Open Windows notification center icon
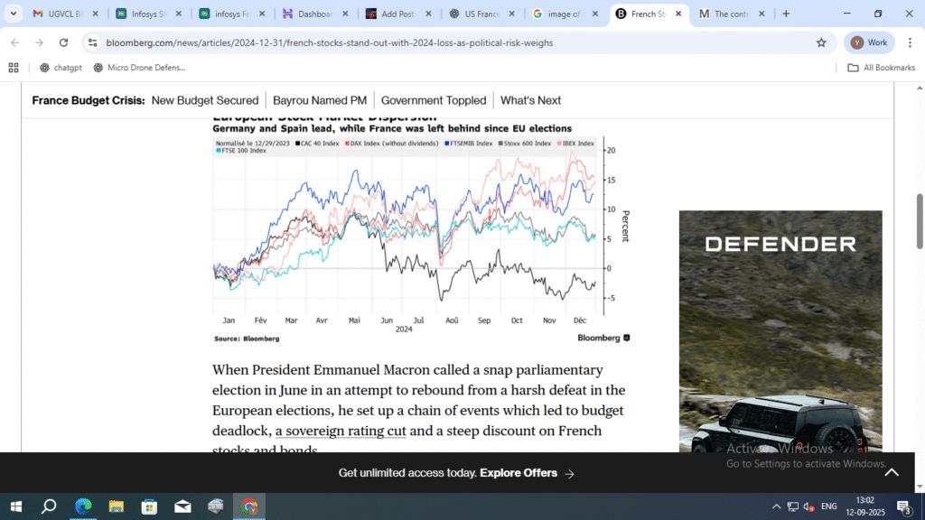 click(902, 506)
